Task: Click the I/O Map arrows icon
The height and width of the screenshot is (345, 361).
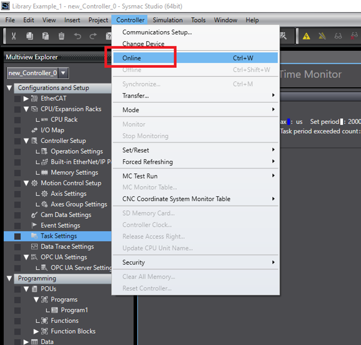Action: coord(35,130)
